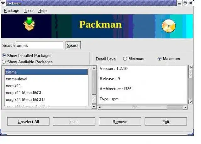The image size is (201, 144).
Task: Set Detail Level to Maximum
Action: pos(169,59)
